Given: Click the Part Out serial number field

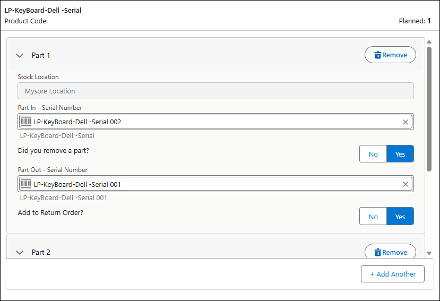Looking at the screenshot, I should [215, 184].
